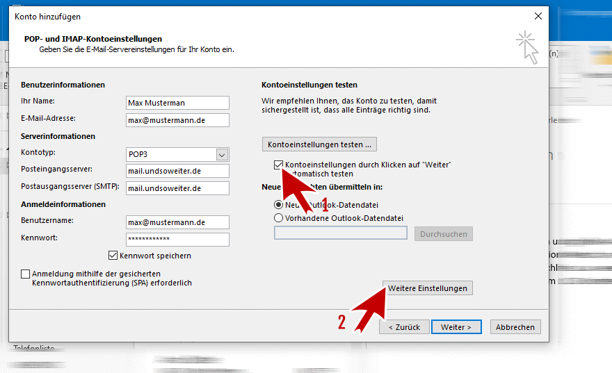
Task: Edit the Postausgangsserver (SMTP) field
Action: point(177,188)
